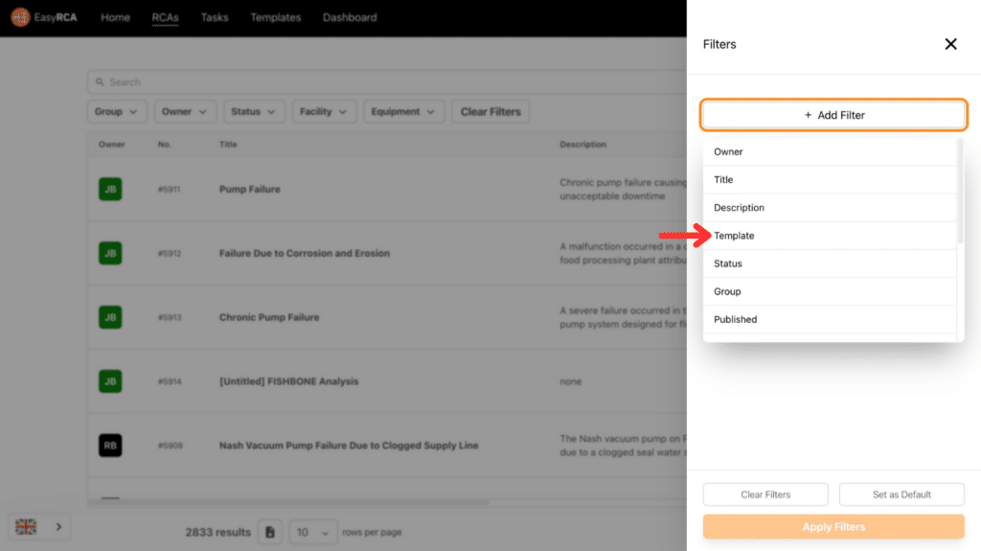
Task: Open [Untitled] FISHBONE Analysis title
Action: pyautogui.click(x=289, y=381)
